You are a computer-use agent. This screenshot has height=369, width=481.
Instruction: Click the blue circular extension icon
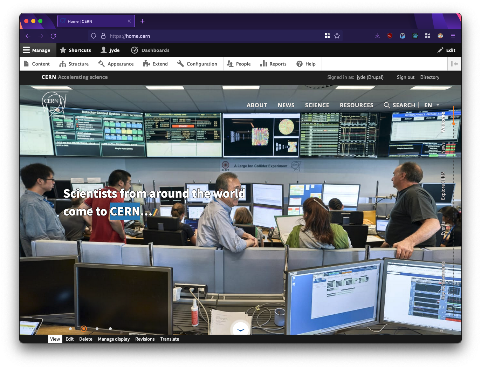[403, 36]
